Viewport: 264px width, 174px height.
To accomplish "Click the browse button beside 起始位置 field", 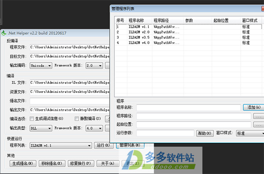I will pos(259,125).
